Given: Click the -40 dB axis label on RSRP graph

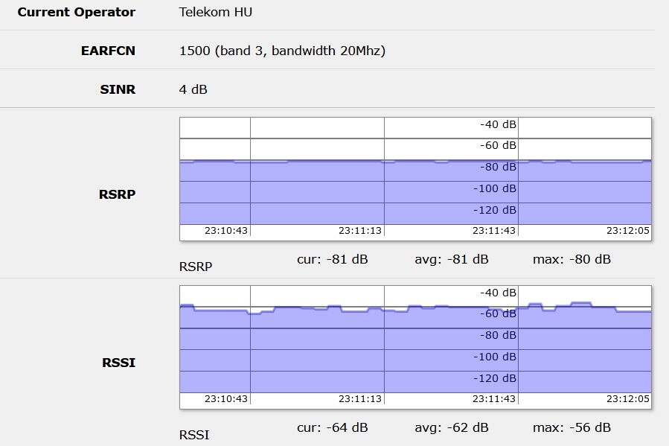Looking at the screenshot, I should (498, 124).
